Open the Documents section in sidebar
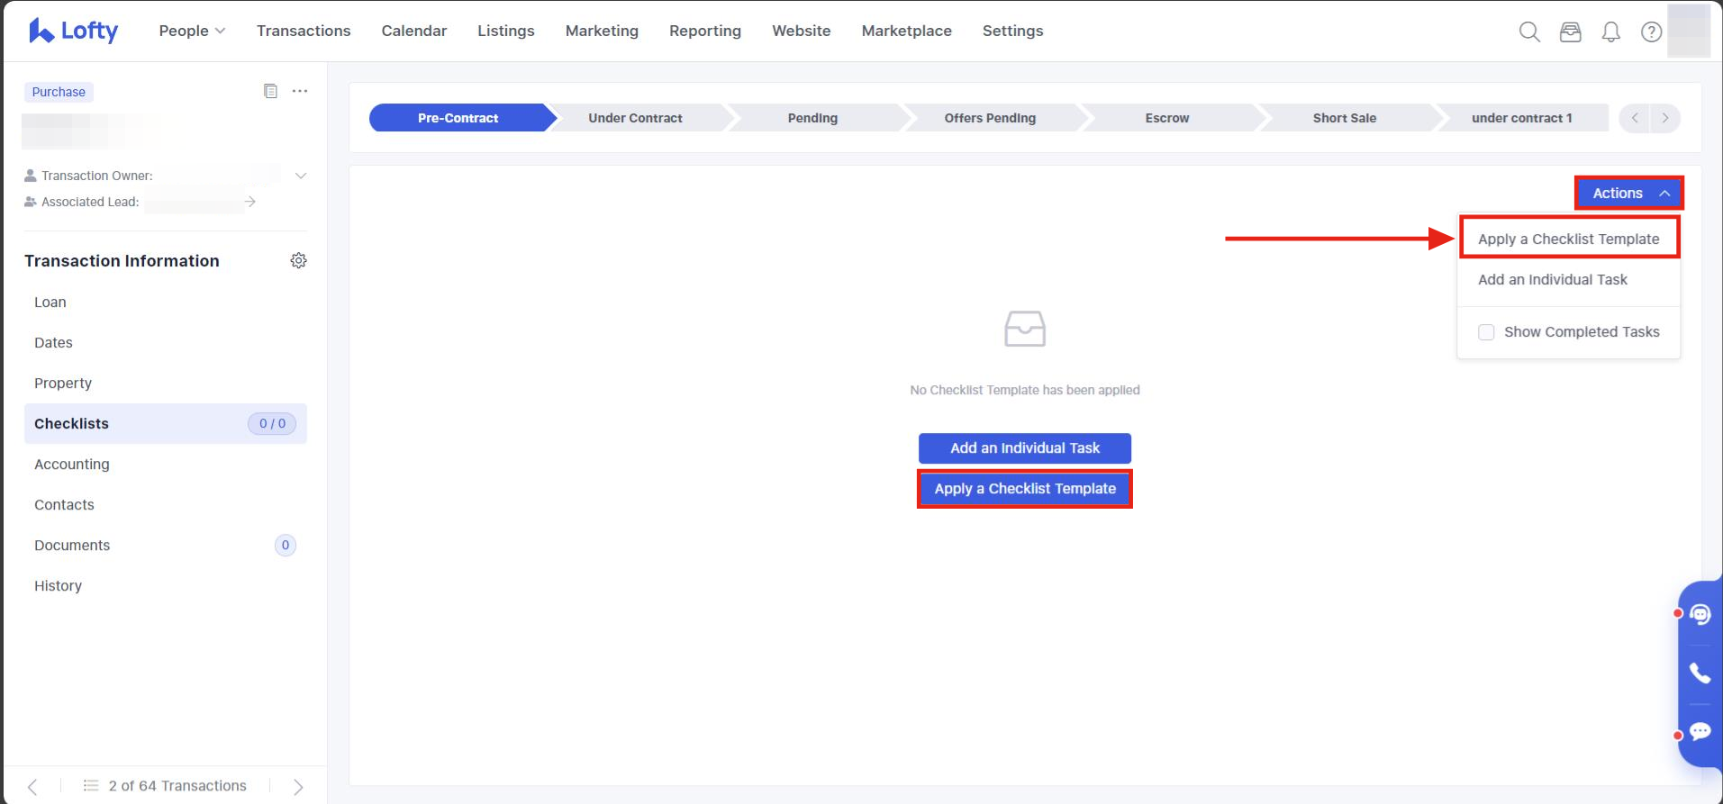This screenshot has height=804, width=1723. 72,546
